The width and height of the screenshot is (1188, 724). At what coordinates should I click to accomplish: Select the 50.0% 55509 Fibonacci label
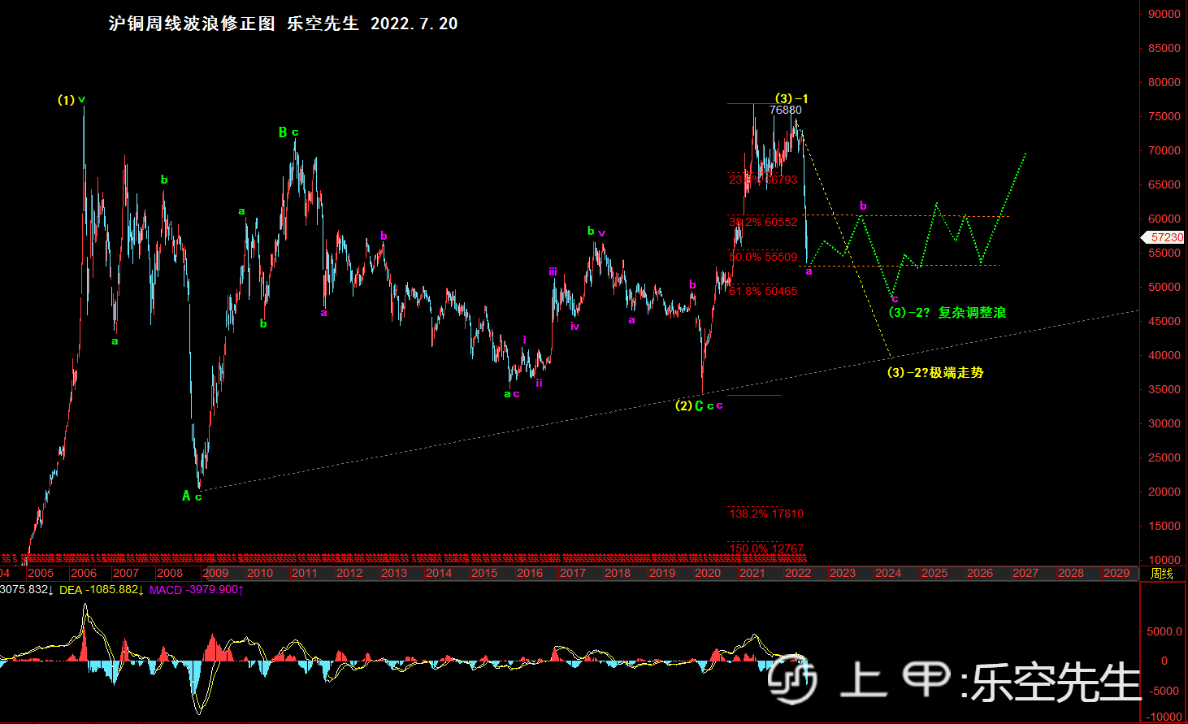pos(763,257)
